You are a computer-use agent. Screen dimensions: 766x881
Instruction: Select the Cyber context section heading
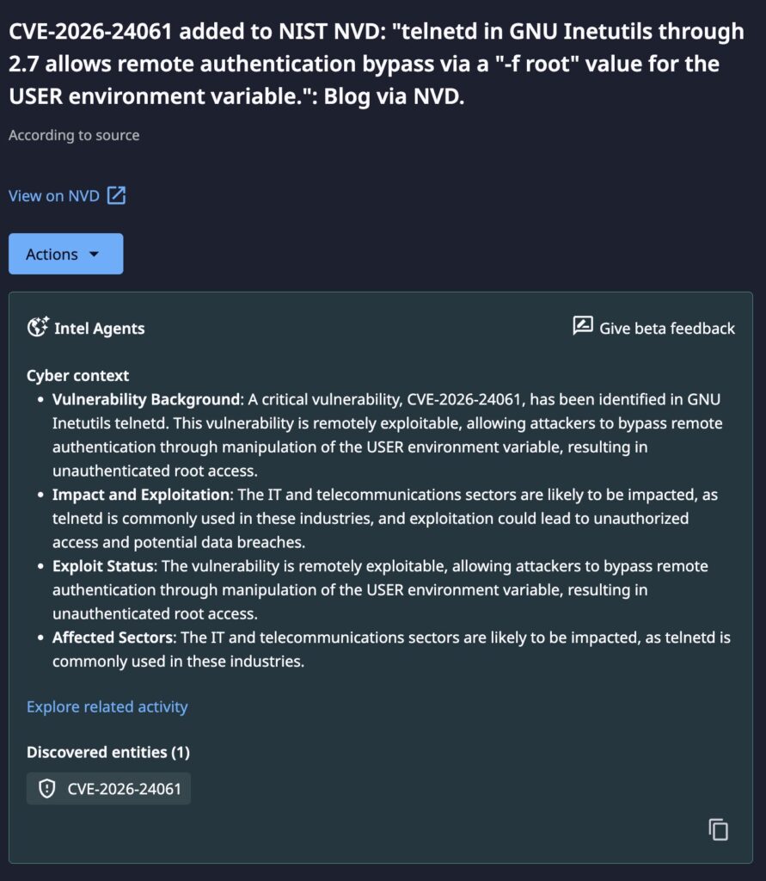pos(76,375)
